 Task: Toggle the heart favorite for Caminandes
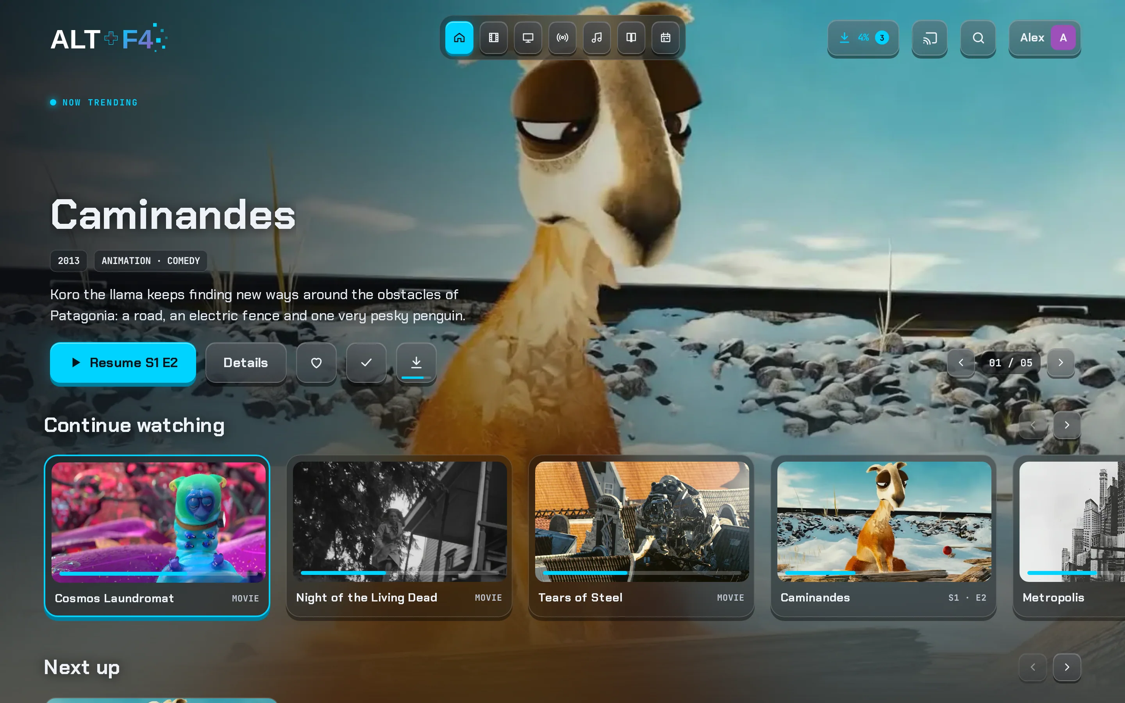316,363
